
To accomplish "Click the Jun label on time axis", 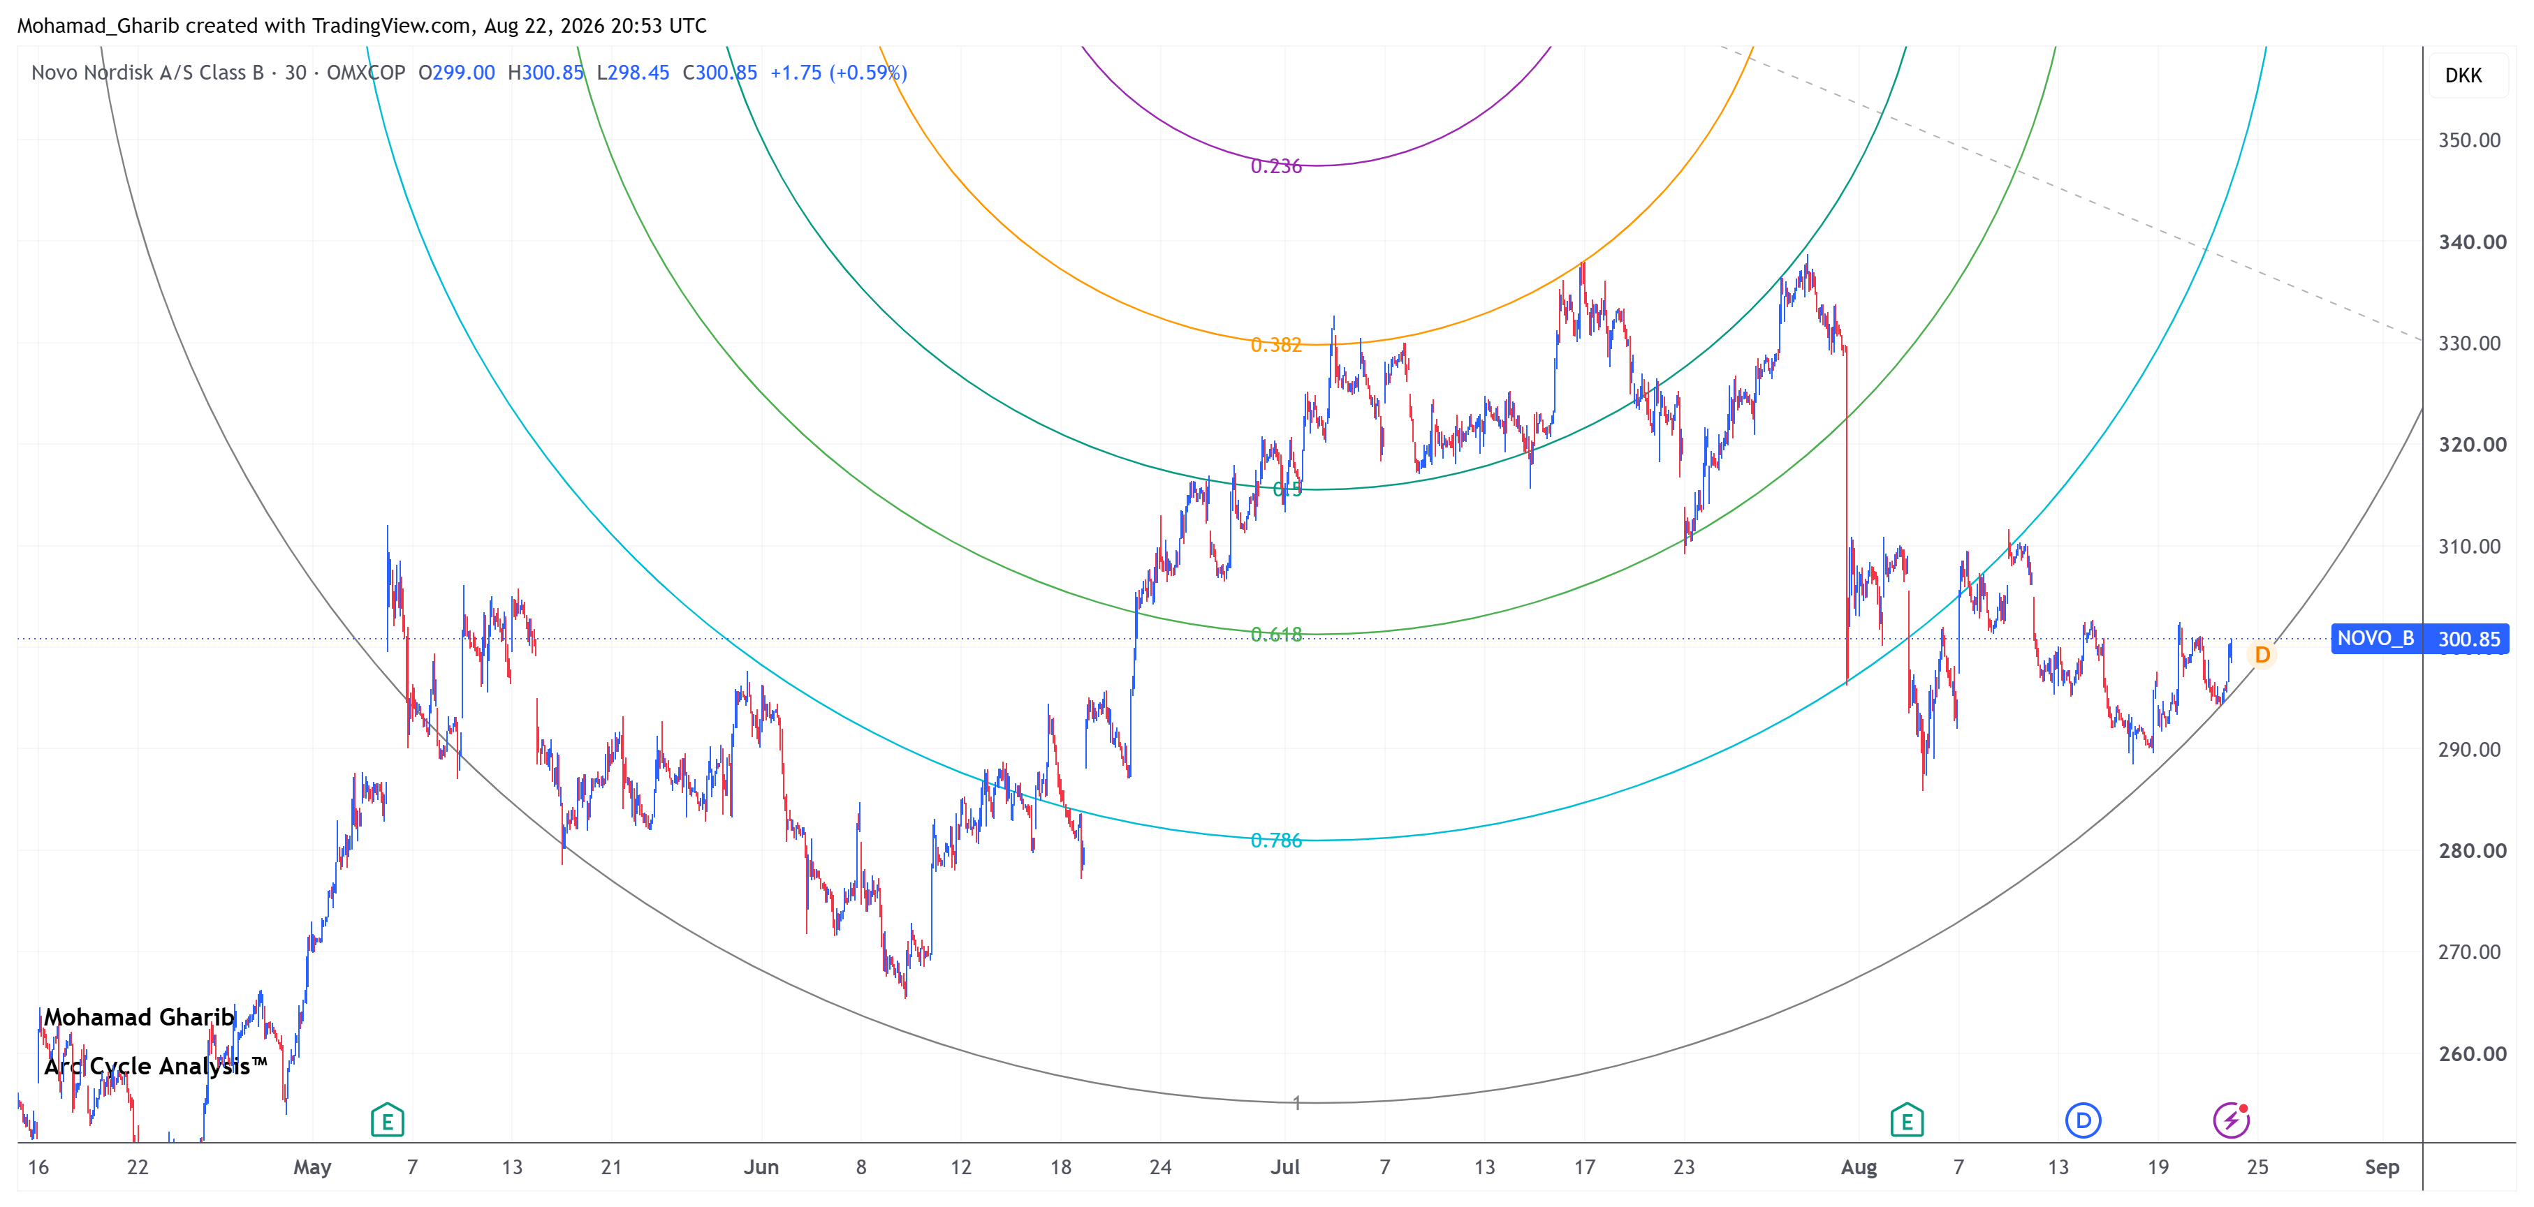I will [x=761, y=1168].
